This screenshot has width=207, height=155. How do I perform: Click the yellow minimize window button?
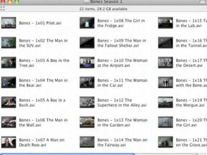[x=10, y=1]
